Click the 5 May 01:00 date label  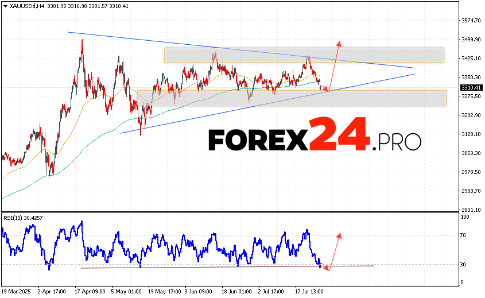[126, 292]
